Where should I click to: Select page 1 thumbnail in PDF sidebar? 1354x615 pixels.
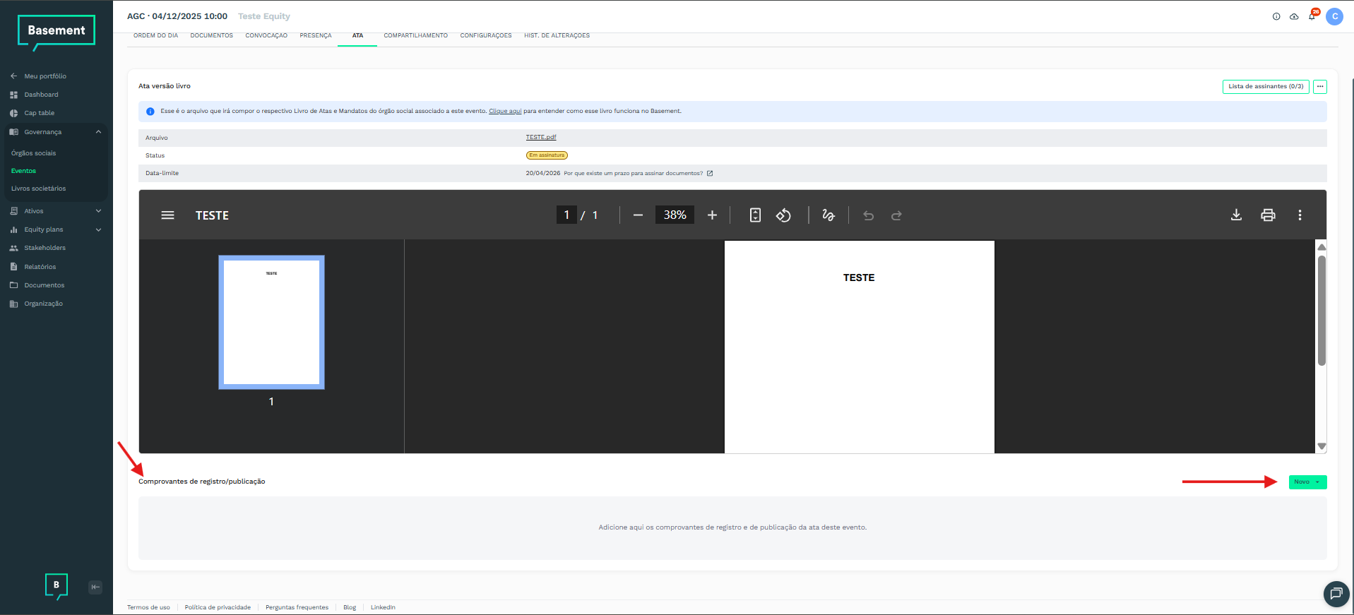tap(271, 322)
